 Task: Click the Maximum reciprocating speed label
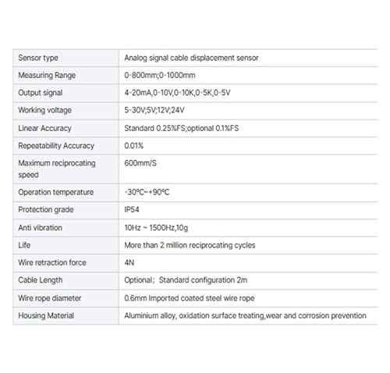(x=57, y=169)
